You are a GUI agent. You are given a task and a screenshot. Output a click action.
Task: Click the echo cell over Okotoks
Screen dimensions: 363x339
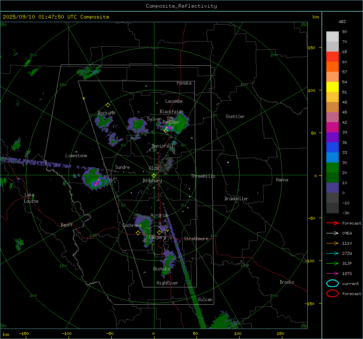click(x=168, y=263)
